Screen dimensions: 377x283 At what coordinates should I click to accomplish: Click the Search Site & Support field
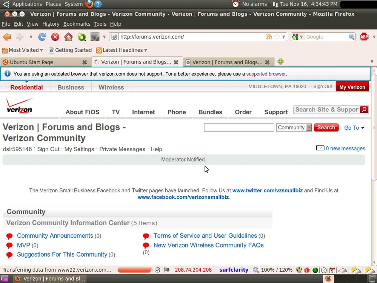coord(327,110)
